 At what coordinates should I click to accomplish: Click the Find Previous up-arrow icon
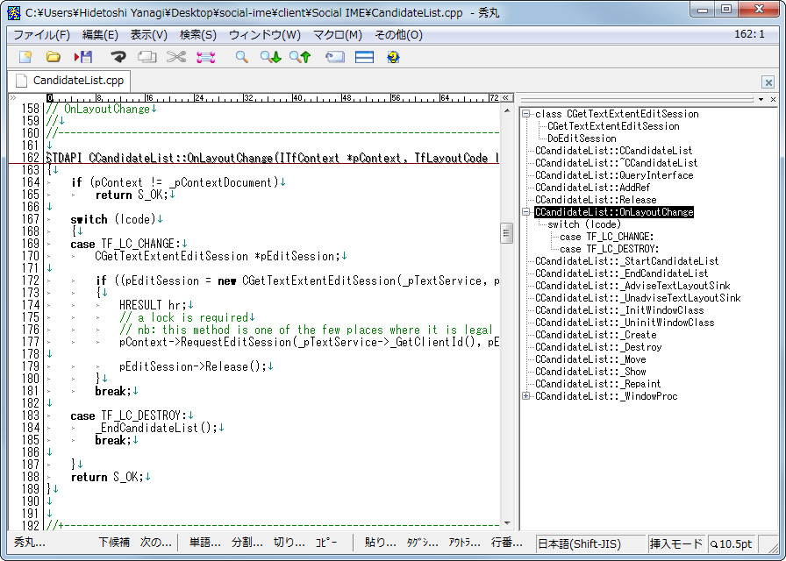pos(300,57)
